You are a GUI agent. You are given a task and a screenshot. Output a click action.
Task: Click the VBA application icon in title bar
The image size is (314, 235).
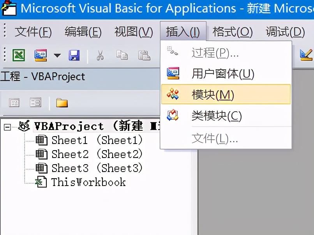[9, 8]
